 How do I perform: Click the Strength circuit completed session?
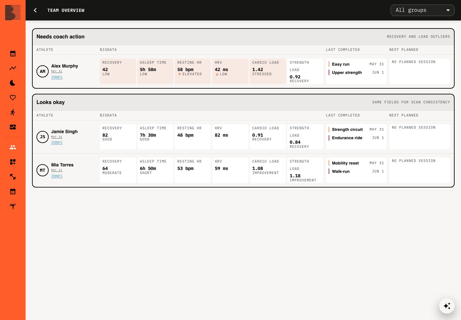356,129
